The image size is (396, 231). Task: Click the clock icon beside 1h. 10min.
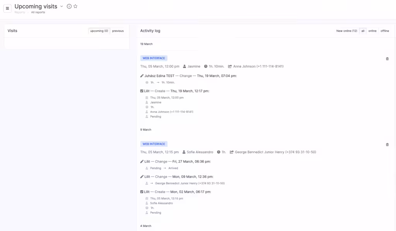(x=206, y=66)
